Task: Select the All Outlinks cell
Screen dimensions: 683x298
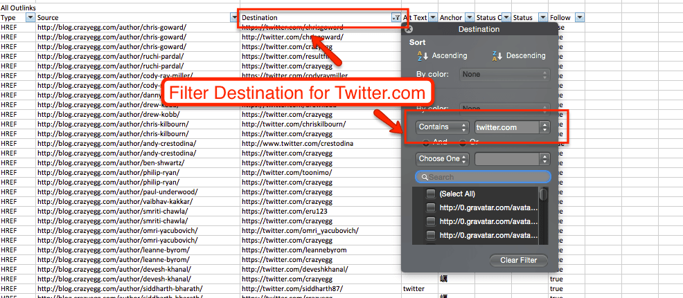Action: click(18, 8)
